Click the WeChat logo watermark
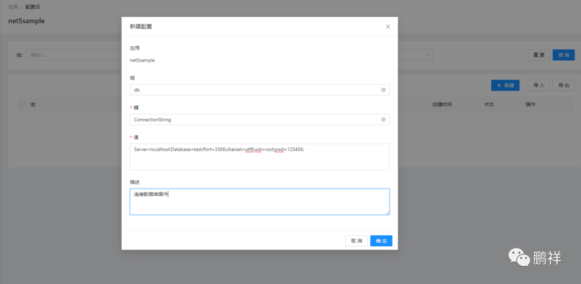Screen dimensions: 581x284 (519, 257)
